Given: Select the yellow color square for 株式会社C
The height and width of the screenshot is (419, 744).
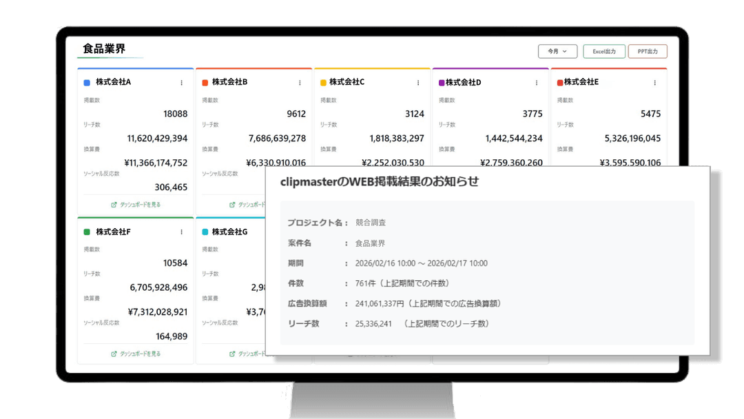Looking at the screenshot, I should pyautogui.click(x=323, y=83).
